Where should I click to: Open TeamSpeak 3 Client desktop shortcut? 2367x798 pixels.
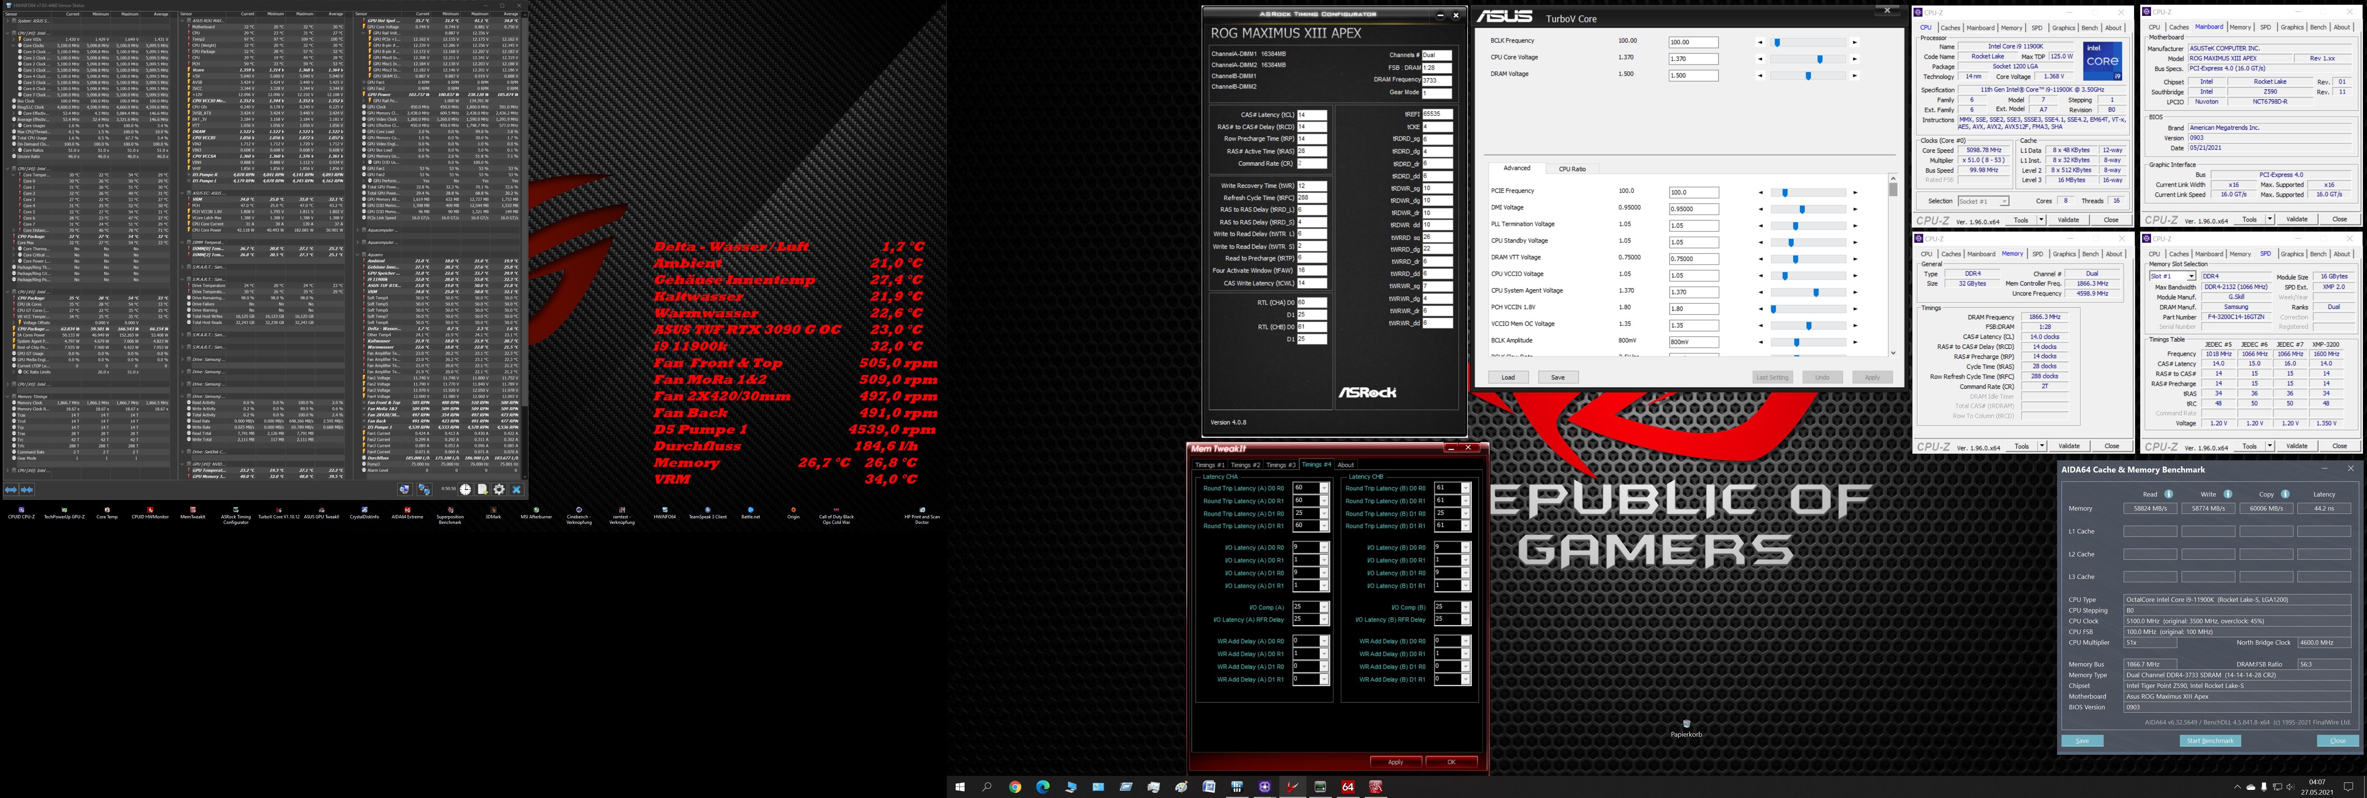pos(708,513)
